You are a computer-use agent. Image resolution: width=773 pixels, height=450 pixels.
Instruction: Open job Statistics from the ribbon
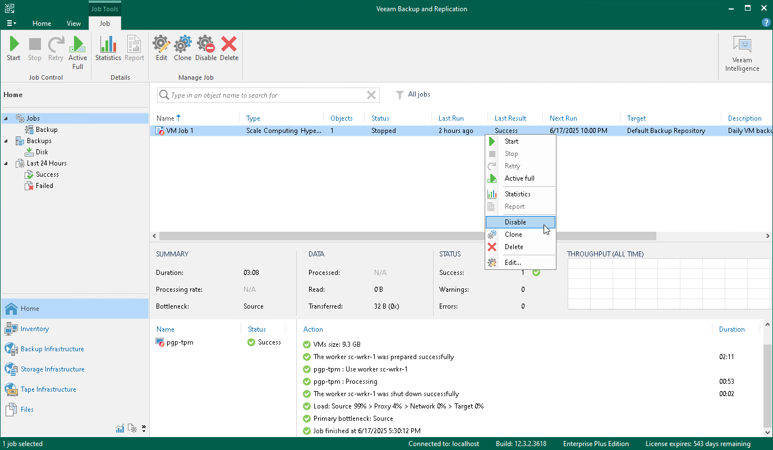[108, 49]
